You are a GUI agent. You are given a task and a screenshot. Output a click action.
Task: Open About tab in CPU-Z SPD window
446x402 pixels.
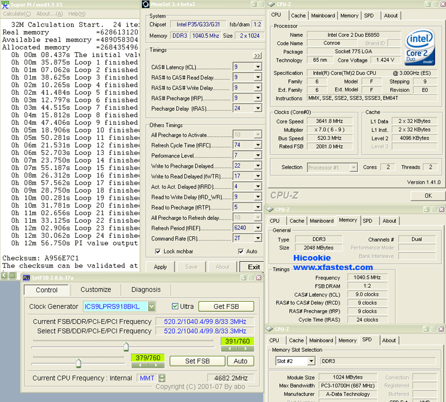tap(389, 340)
